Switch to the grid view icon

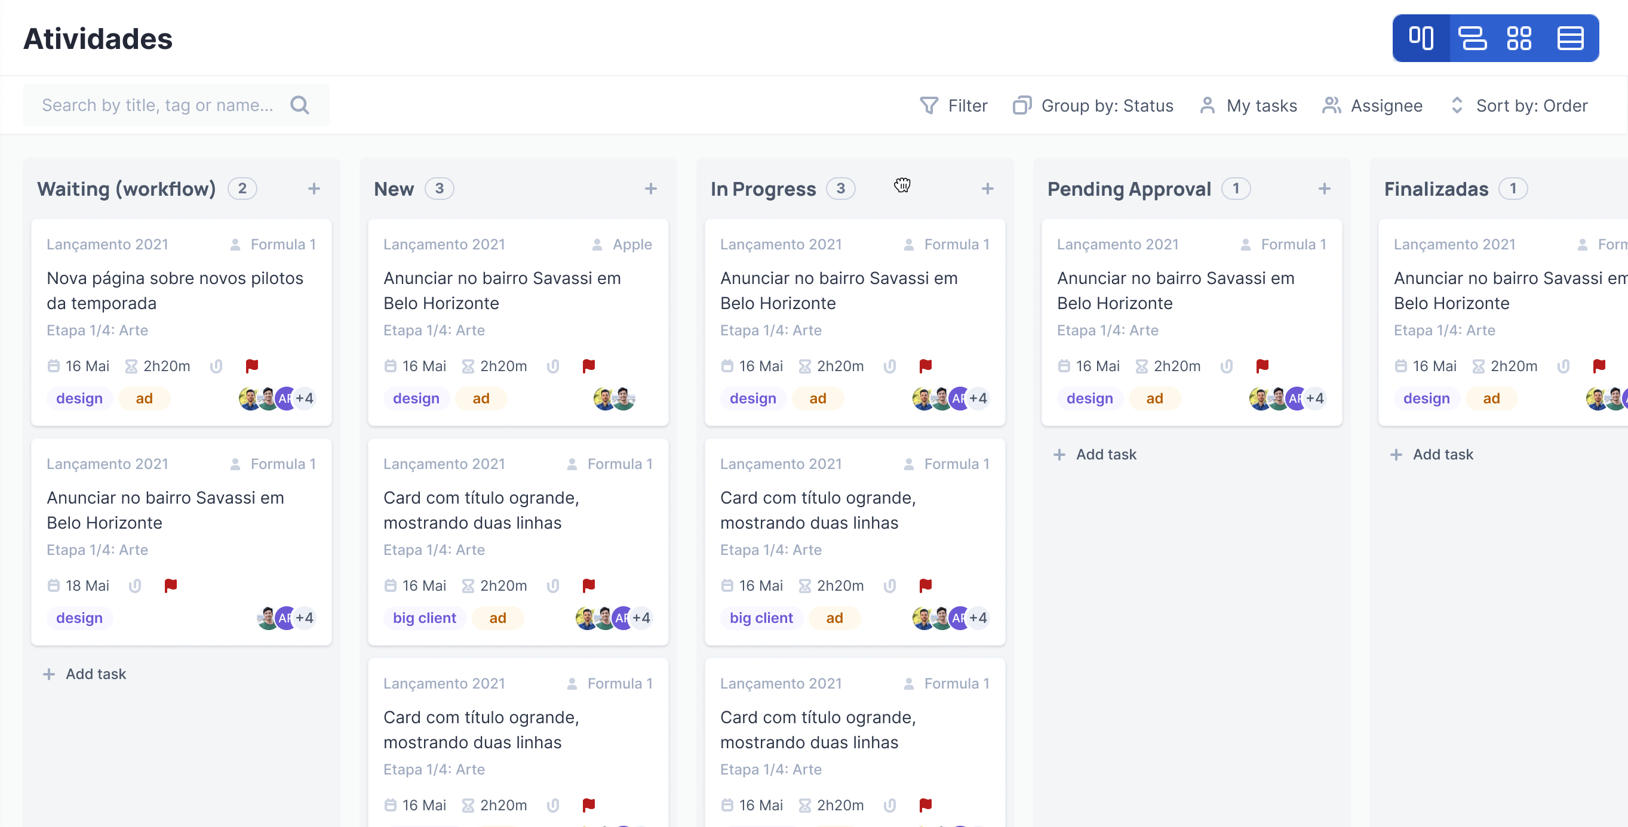[x=1519, y=39]
